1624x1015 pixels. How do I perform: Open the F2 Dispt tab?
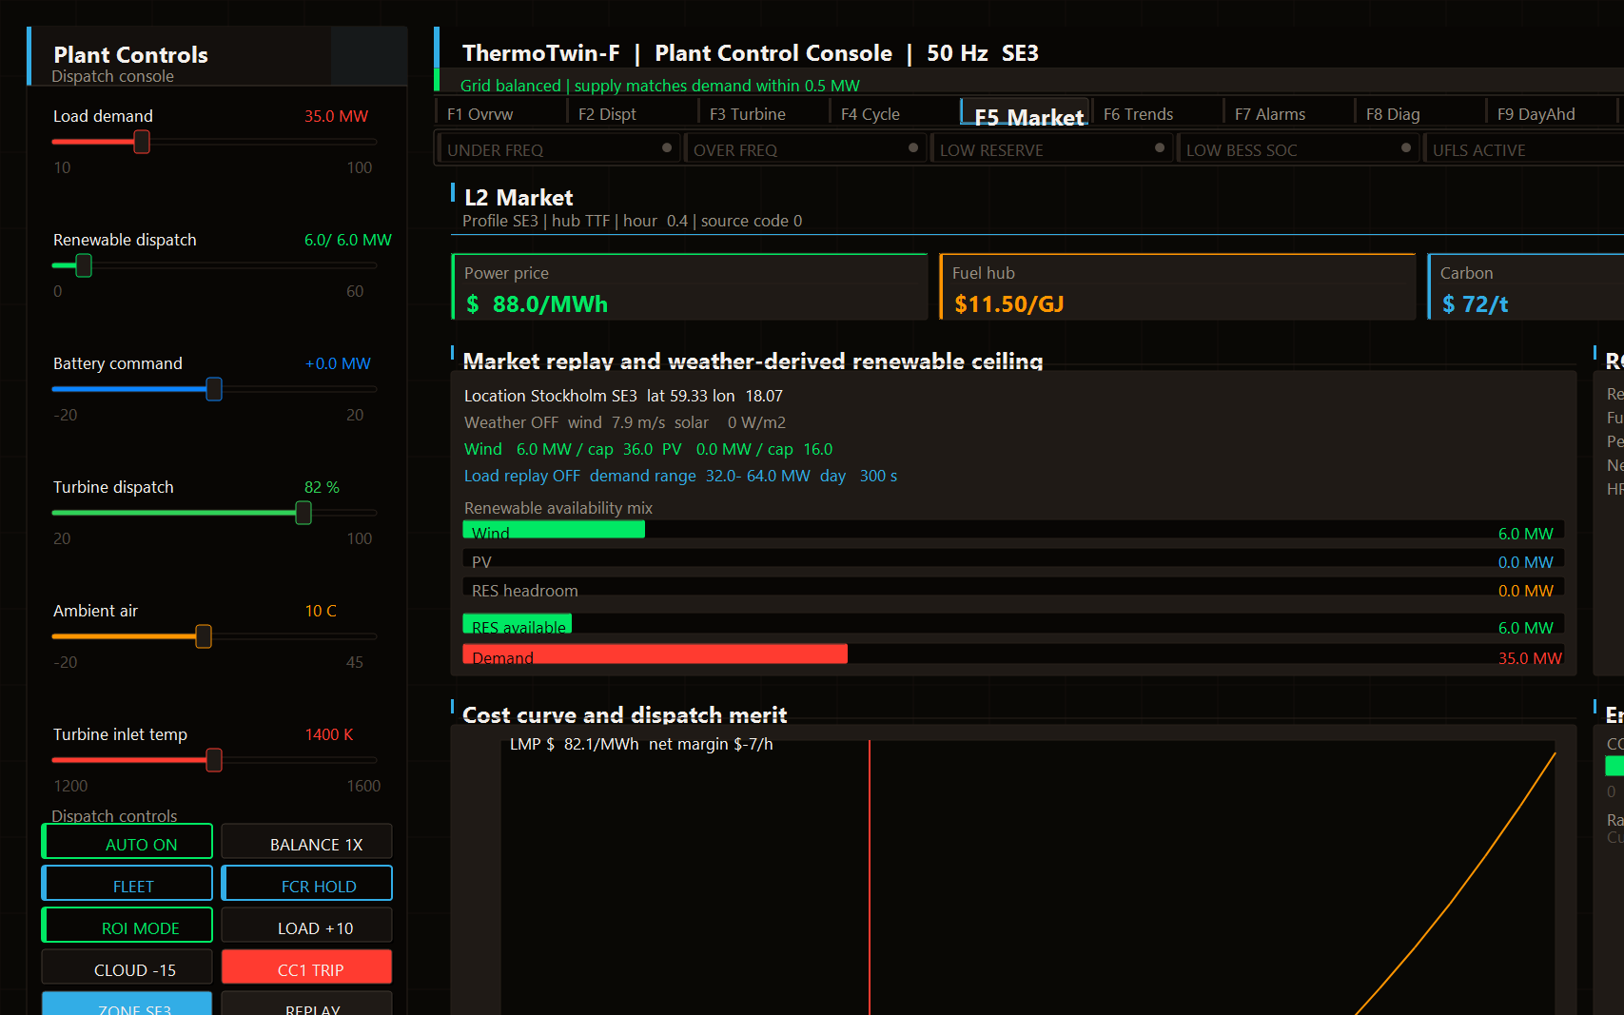click(x=631, y=113)
